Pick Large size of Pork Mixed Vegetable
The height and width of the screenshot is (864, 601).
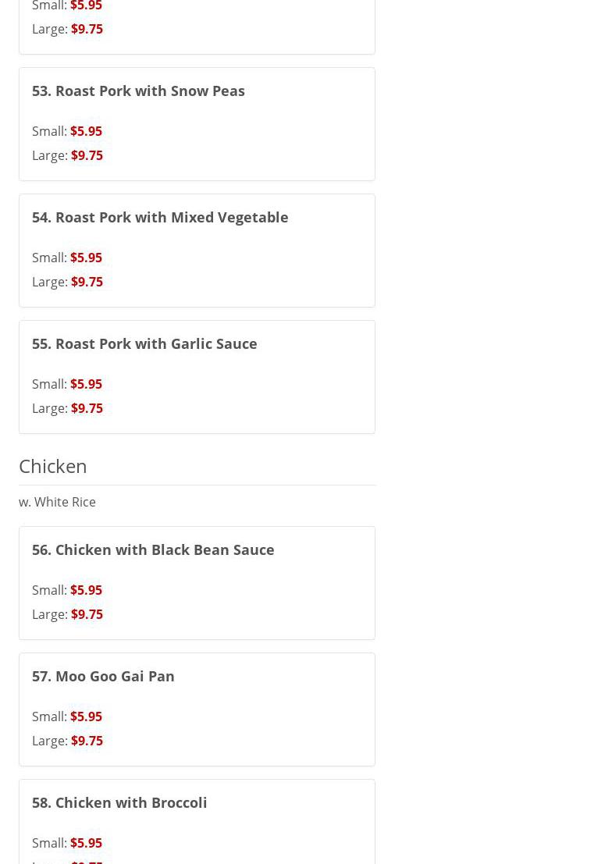click(x=87, y=282)
